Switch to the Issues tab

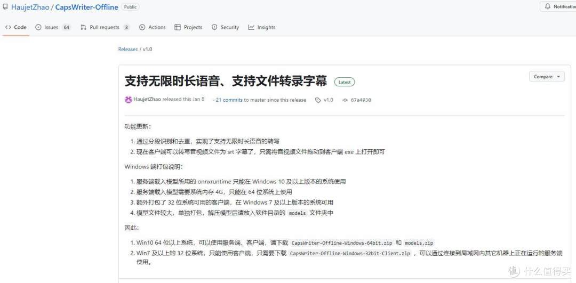point(53,27)
